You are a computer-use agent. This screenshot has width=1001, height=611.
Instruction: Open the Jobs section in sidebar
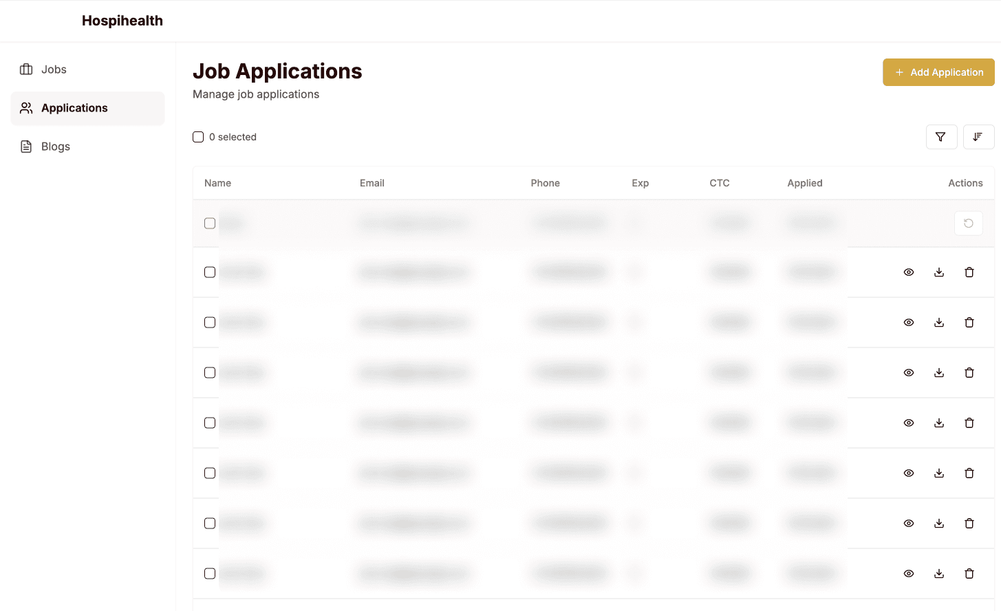click(x=54, y=69)
